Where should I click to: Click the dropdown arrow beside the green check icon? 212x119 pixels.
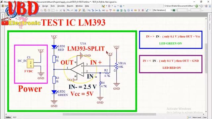pos(106,6)
